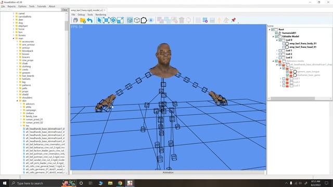Expand the Lod 3 node under Editable Model
This screenshot has height=187, width=333.
pyautogui.click(x=277, y=58)
